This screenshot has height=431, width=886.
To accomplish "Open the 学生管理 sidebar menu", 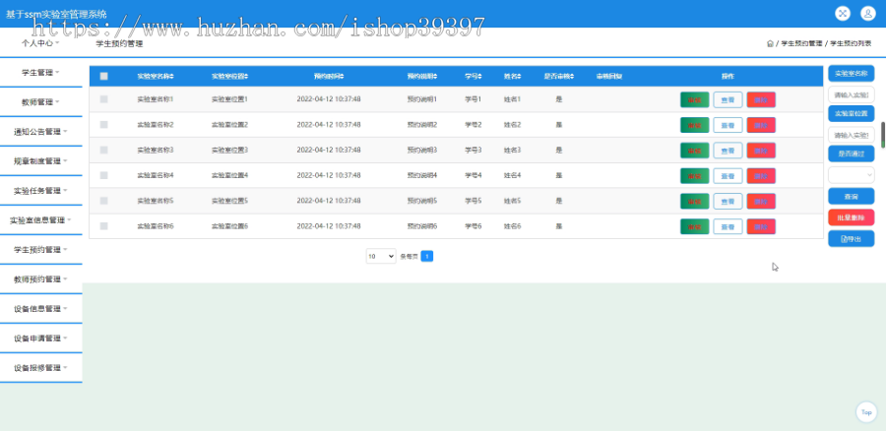I will click(x=40, y=73).
